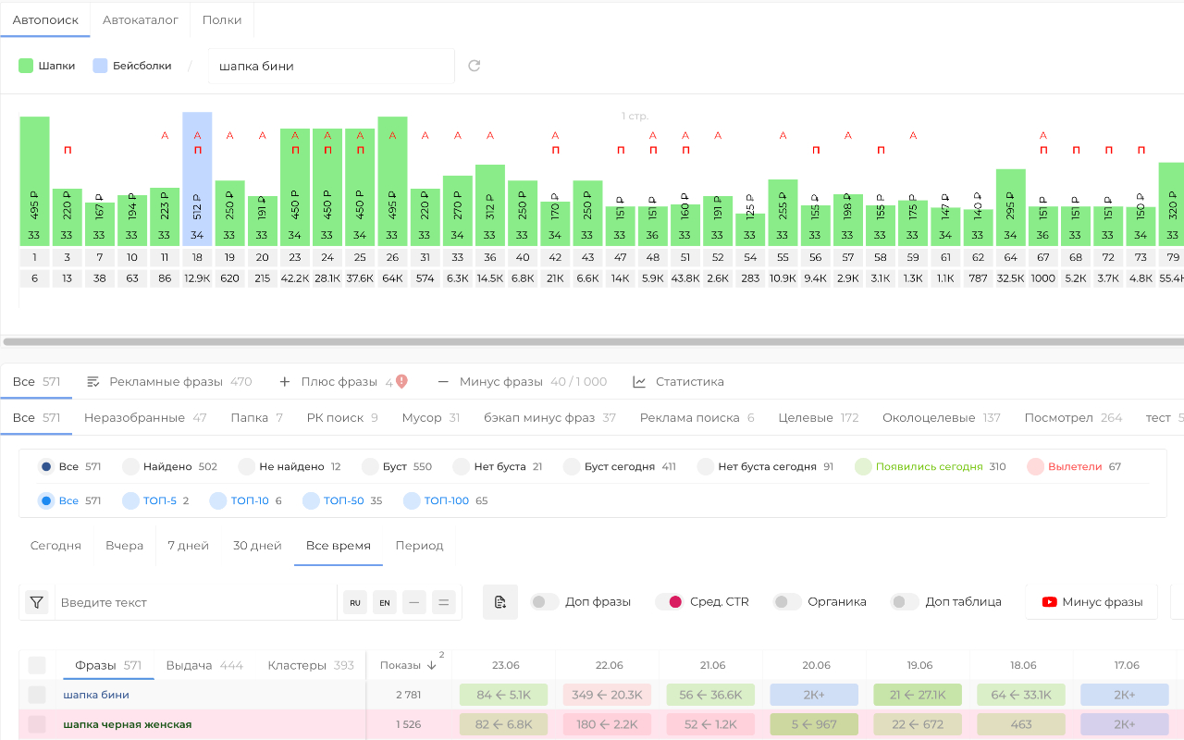
Task: Click the EN language filter icon
Action: [385, 602]
